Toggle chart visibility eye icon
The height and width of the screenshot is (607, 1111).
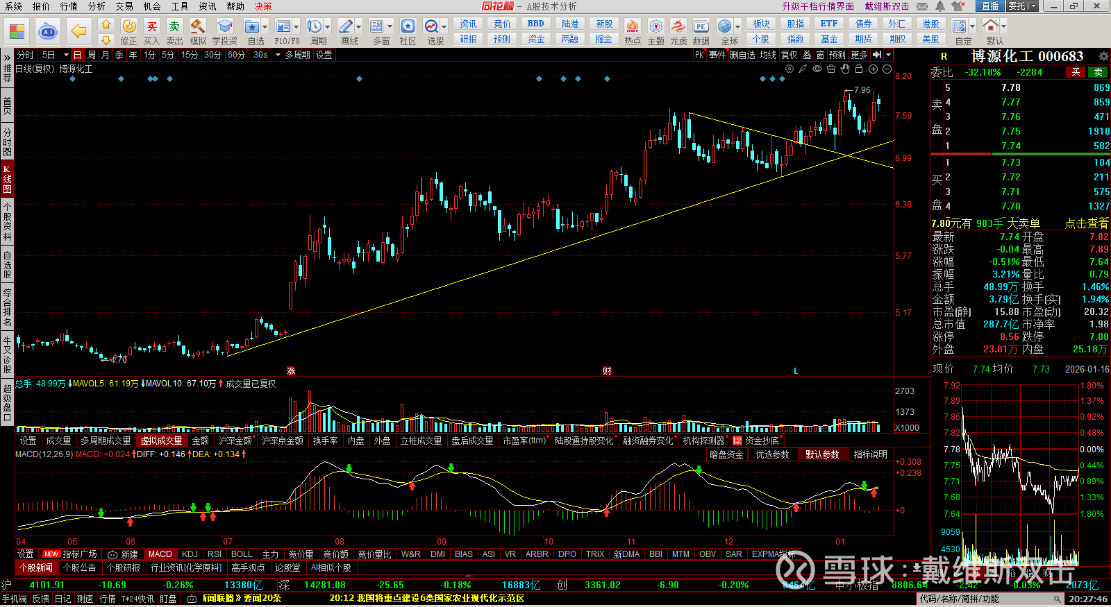[x=817, y=69]
